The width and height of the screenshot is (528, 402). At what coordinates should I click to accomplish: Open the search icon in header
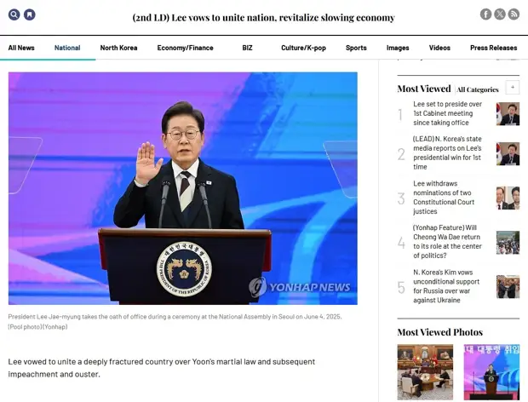[x=14, y=14]
